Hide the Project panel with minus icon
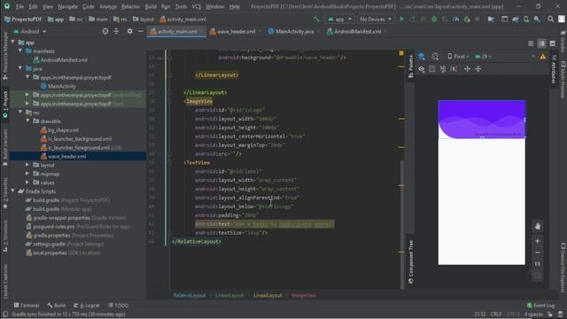Viewport: 567px width, 319px height. coord(141,32)
